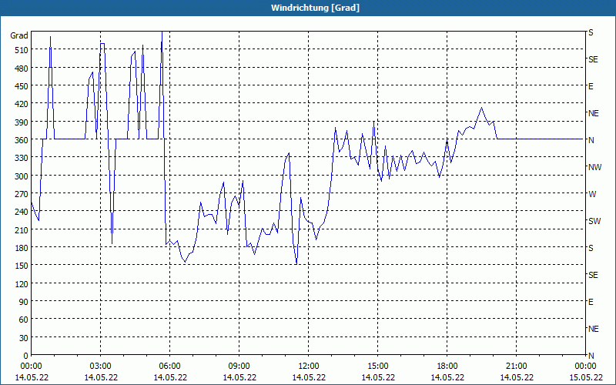The image size is (616, 385).
Task: Click the 03:00 time label
Action: tap(101, 367)
